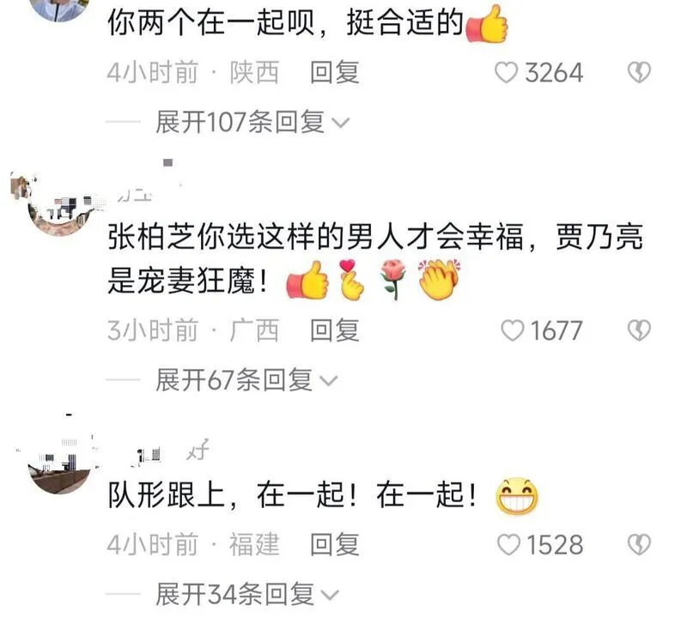Tap the clapping hands emoji
The width and height of the screenshot is (687, 630).
coord(439,280)
